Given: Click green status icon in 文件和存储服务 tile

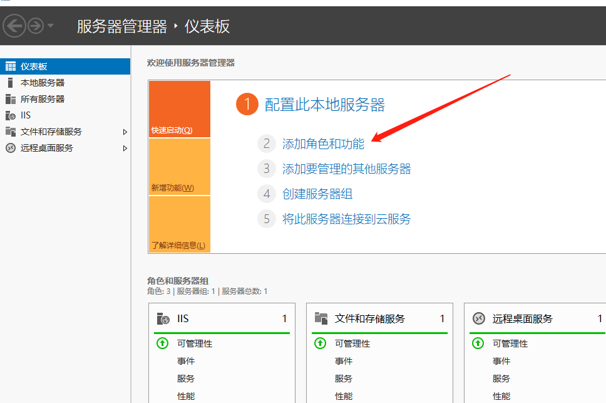Looking at the screenshot, I should point(321,343).
